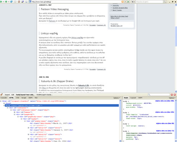177x142 pixels.
Task: Open the Linksys wap54g post title
Action: (49, 33)
